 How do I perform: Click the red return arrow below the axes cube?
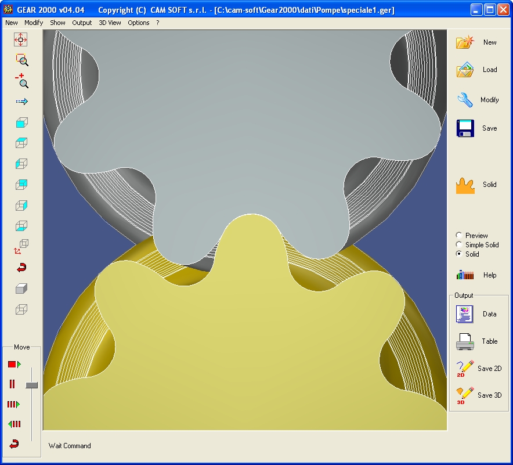pyautogui.click(x=21, y=268)
